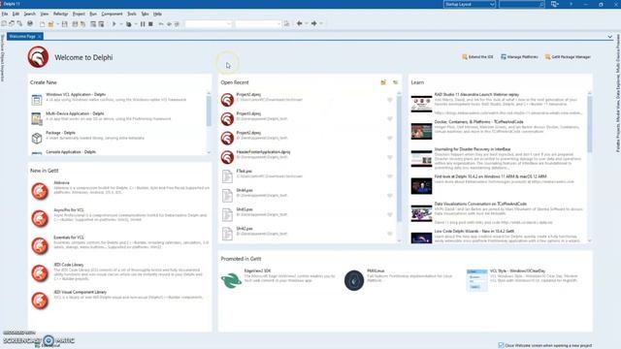The image size is (621, 349).
Task: Click the Pause icon in the toolbar
Action: (x=143, y=23)
